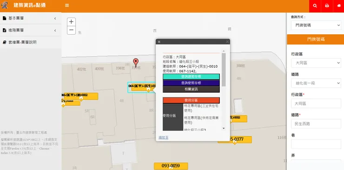Viewport: 344px width, 170px height.
Task: Click the printer icon in the header
Action: [327, 6]
